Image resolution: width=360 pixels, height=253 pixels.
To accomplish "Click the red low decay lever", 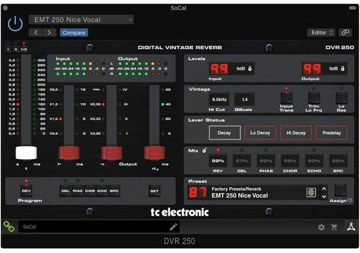I will (x=69, y=152).
